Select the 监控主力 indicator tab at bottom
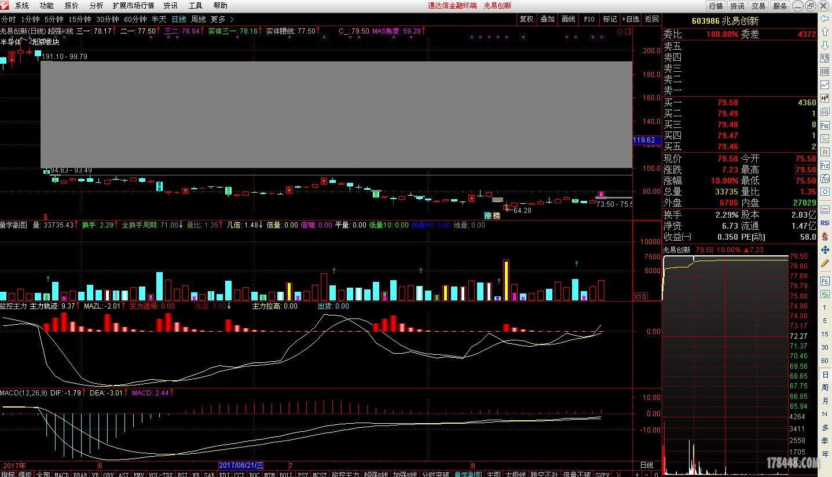 coord(345,474)
